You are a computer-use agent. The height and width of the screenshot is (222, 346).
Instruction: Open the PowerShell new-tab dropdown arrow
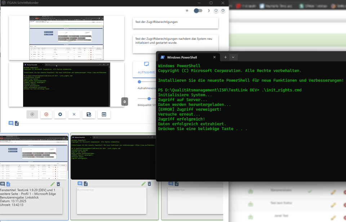(x=233, y=57)
